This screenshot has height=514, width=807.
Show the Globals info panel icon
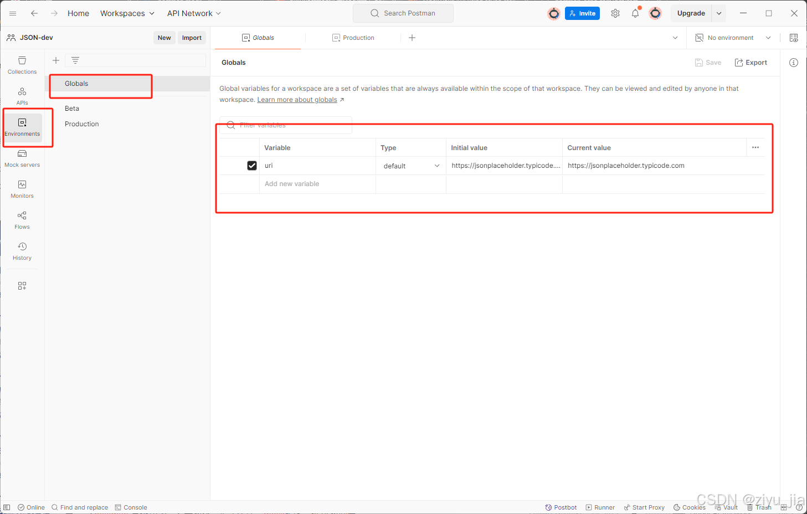(x=794, y=63)
